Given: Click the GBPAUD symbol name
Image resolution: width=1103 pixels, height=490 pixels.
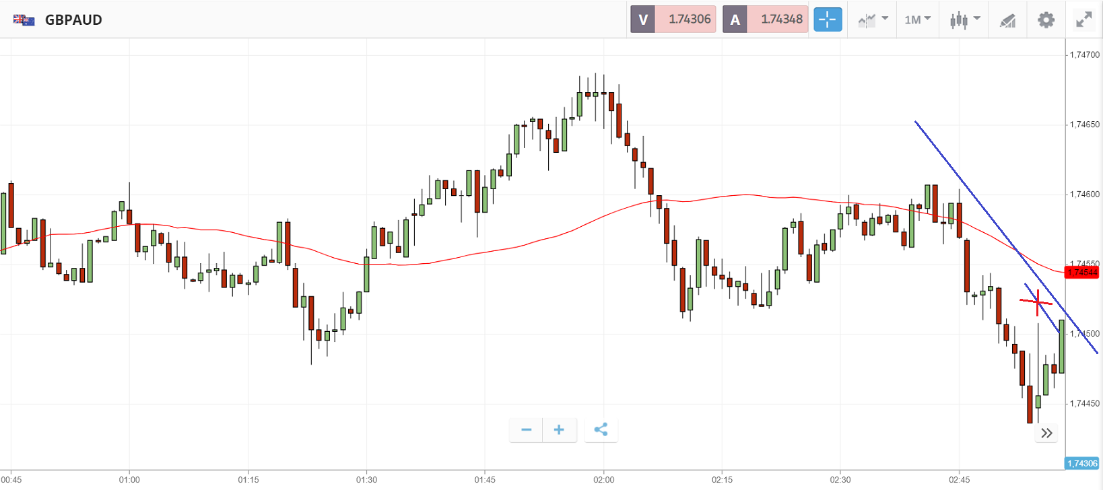Looking at the screenshot, I should click(73, 20).
